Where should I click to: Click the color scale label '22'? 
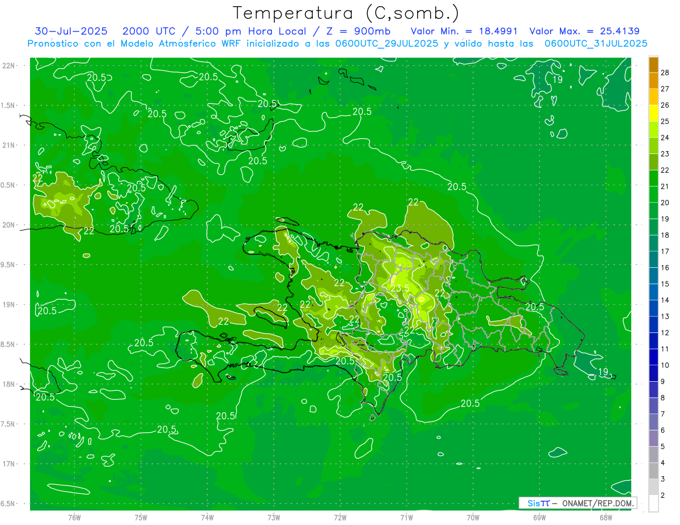coord(665,170)
